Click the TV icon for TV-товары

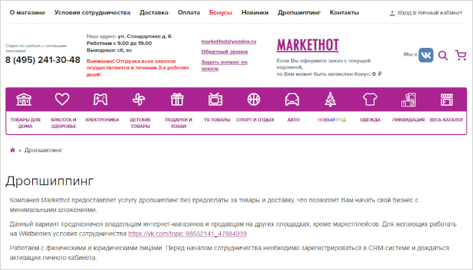216,99
